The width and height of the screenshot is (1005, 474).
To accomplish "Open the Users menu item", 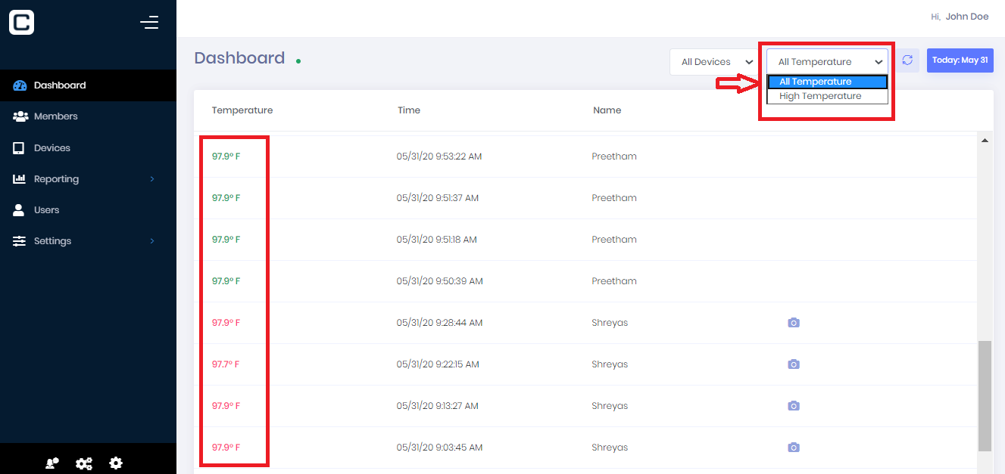I will point(88,210).
